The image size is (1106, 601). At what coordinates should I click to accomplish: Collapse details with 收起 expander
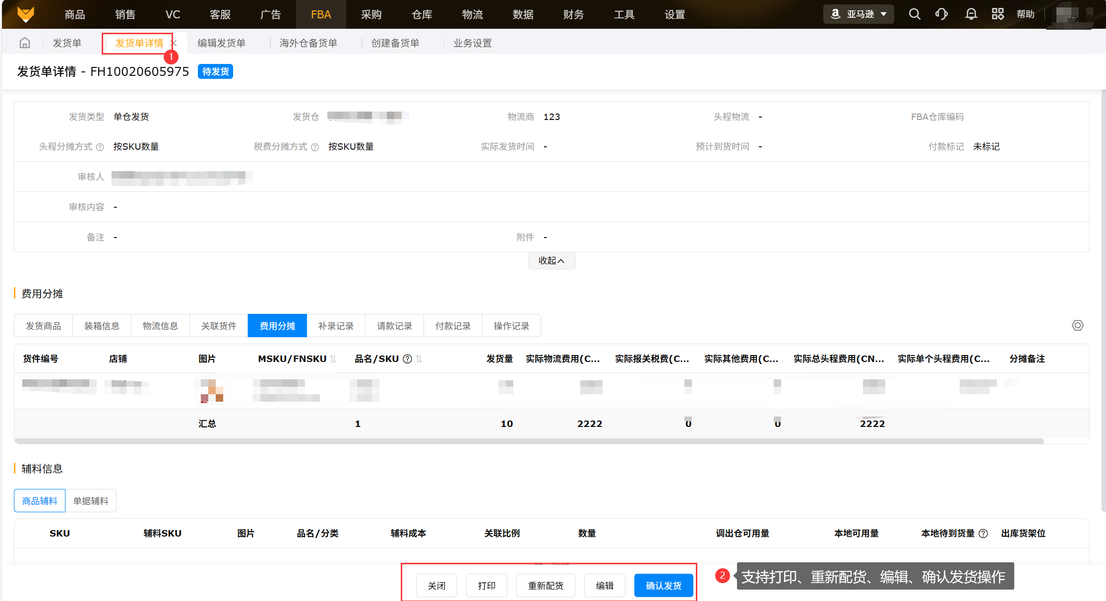pyautogui.click(x=552, y=261)
